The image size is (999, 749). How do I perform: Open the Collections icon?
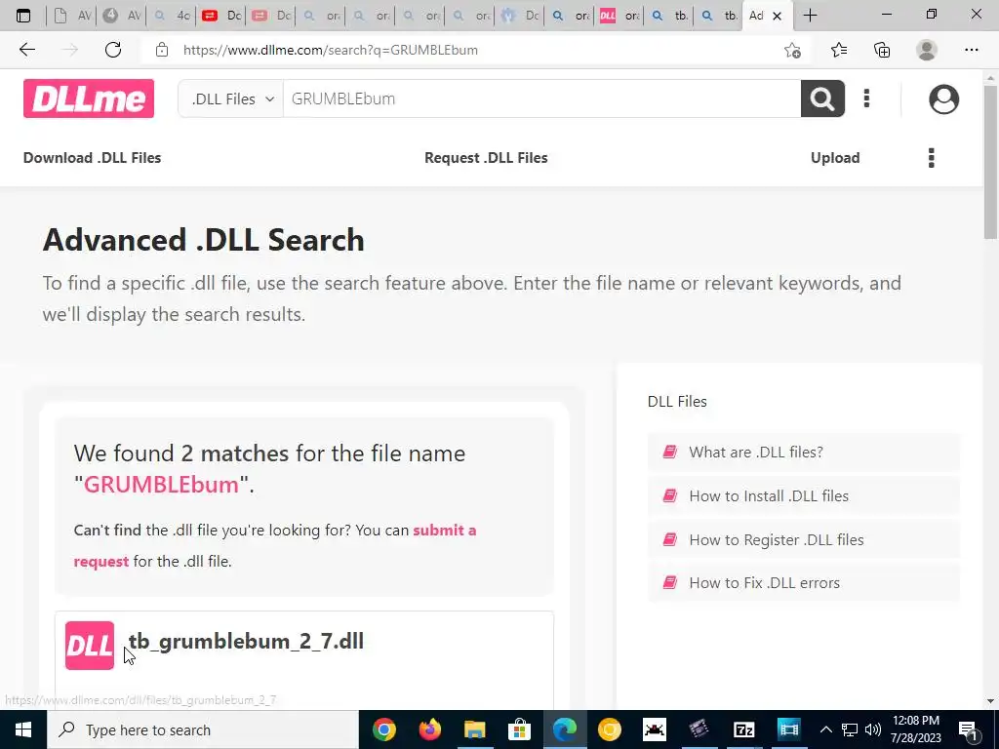[x=882, y=50]
